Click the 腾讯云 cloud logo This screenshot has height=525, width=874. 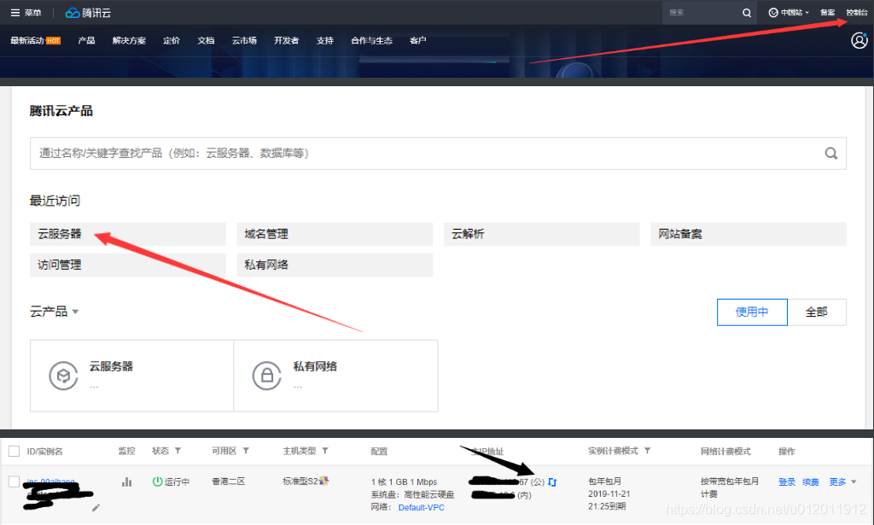coord(88,13)
